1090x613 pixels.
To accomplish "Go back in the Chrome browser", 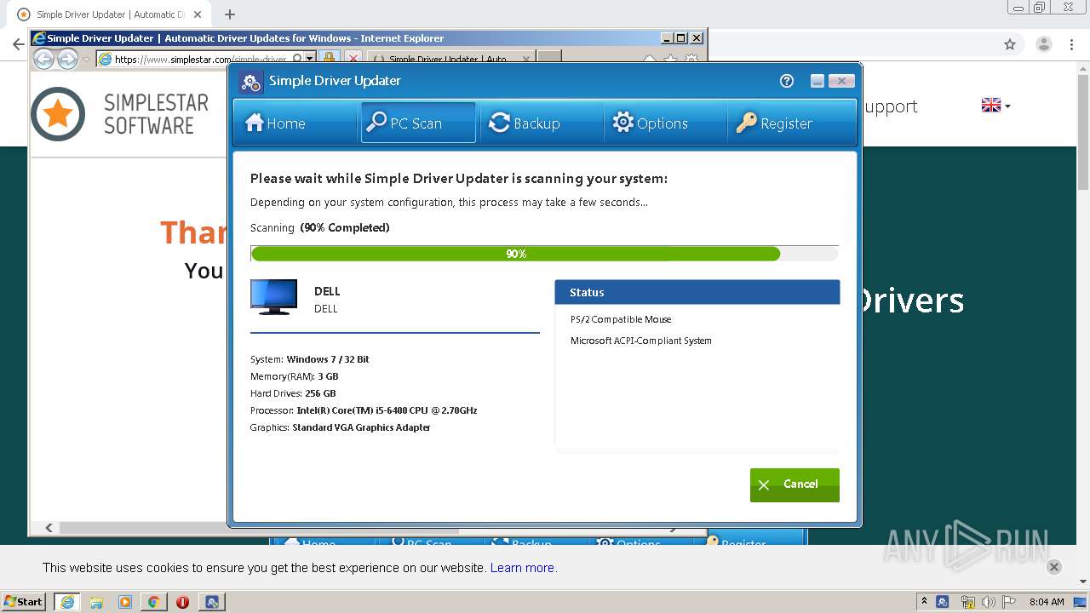I will point(18,44).
